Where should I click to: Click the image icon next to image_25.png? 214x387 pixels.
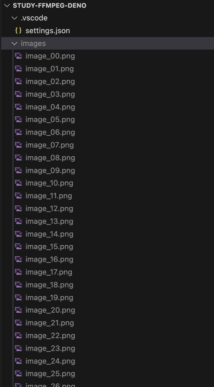(x=19, y=374)
